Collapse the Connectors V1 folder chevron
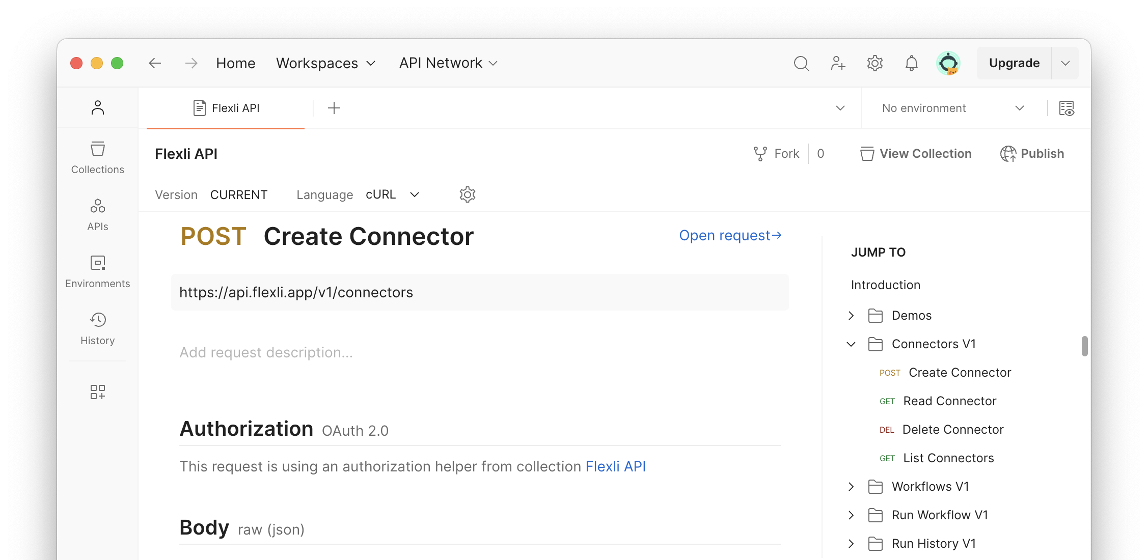The image size is (1148, 560). pos(851,344)
